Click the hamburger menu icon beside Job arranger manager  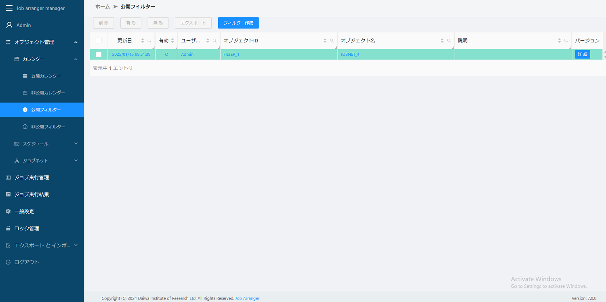point(9,8)
